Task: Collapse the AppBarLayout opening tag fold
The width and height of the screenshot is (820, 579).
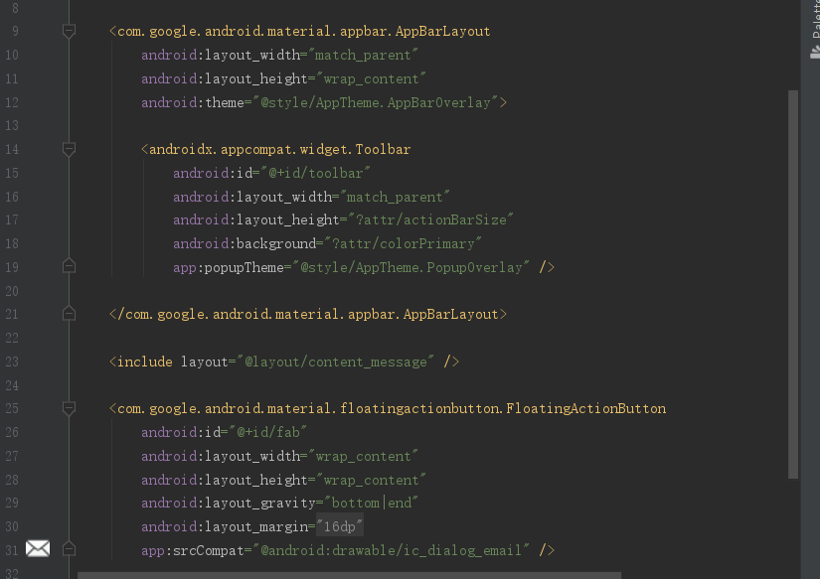Action: 69,32
